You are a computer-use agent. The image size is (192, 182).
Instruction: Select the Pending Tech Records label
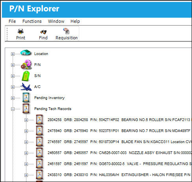tap(53, 109)
